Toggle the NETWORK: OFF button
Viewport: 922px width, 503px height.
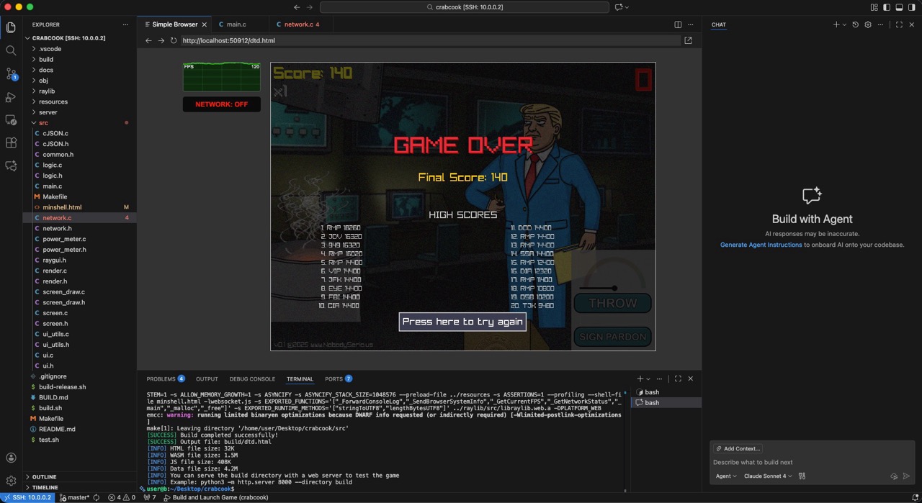(221, 104)
